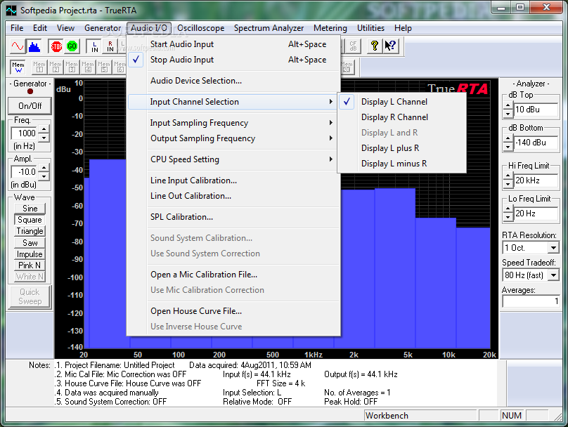
Task: Click the Mem W memory icon
Action: [x=18, y=67]
